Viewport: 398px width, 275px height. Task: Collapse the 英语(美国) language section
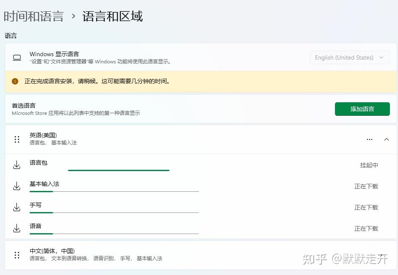point(386,139)
